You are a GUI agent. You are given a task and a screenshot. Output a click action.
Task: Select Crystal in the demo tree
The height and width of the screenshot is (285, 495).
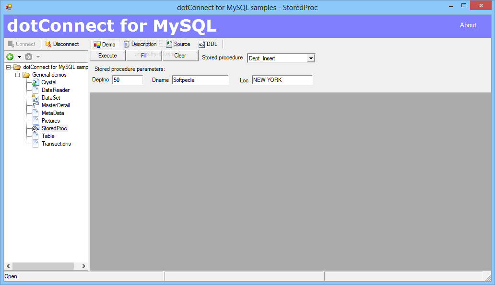pyautogui.click(x=49, y=82)
